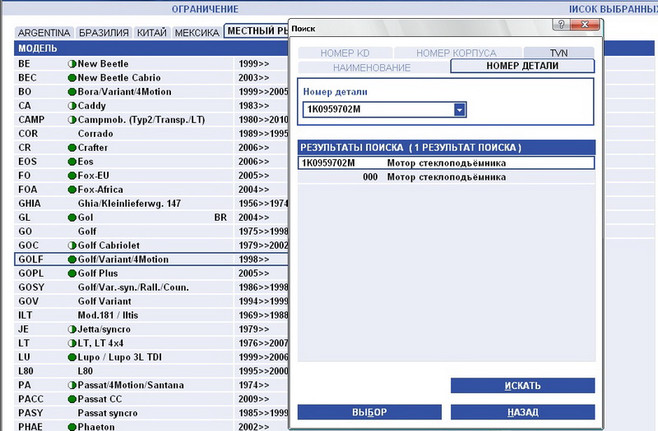Open the help question mark button in the Поиск dialog
Screen dimensions: 658x431
561,25
